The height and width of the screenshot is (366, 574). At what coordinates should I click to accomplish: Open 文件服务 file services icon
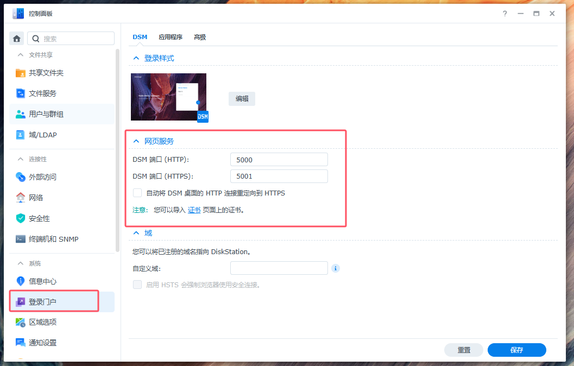tap(21, 93)
